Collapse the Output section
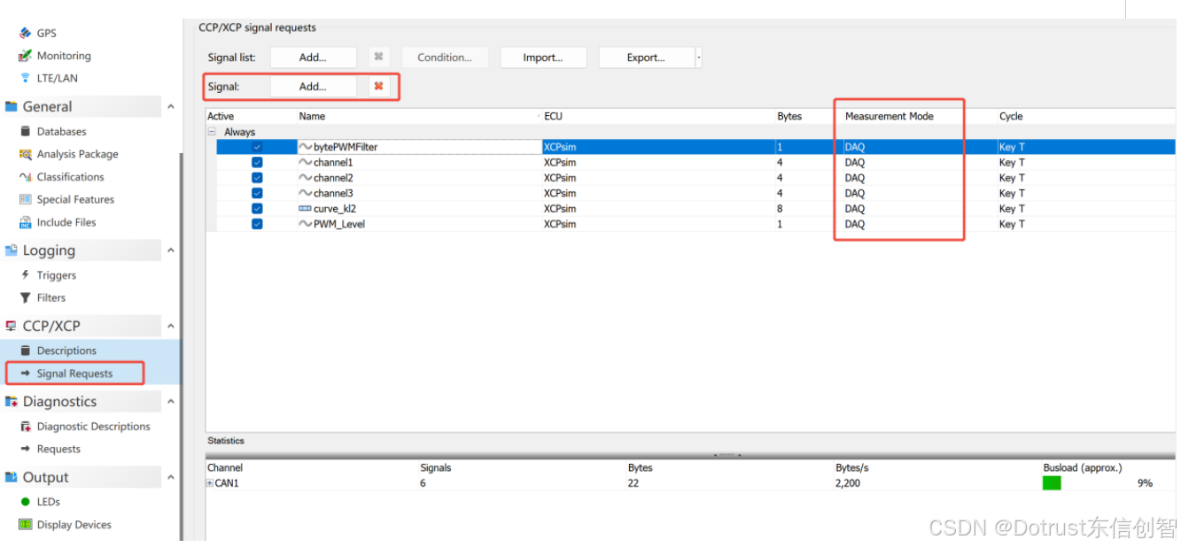1181x547 pixels. 170,477
